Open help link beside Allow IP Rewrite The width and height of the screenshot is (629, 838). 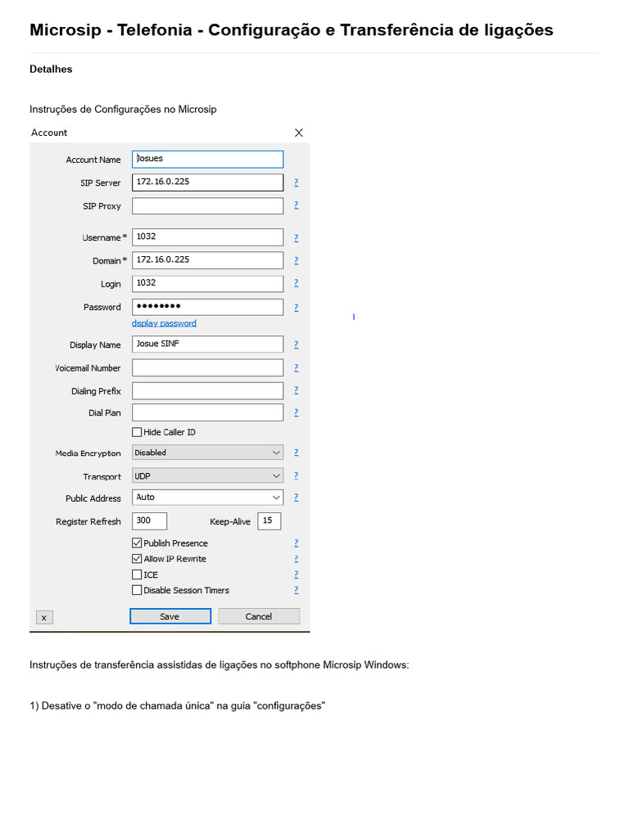[296, 559]
